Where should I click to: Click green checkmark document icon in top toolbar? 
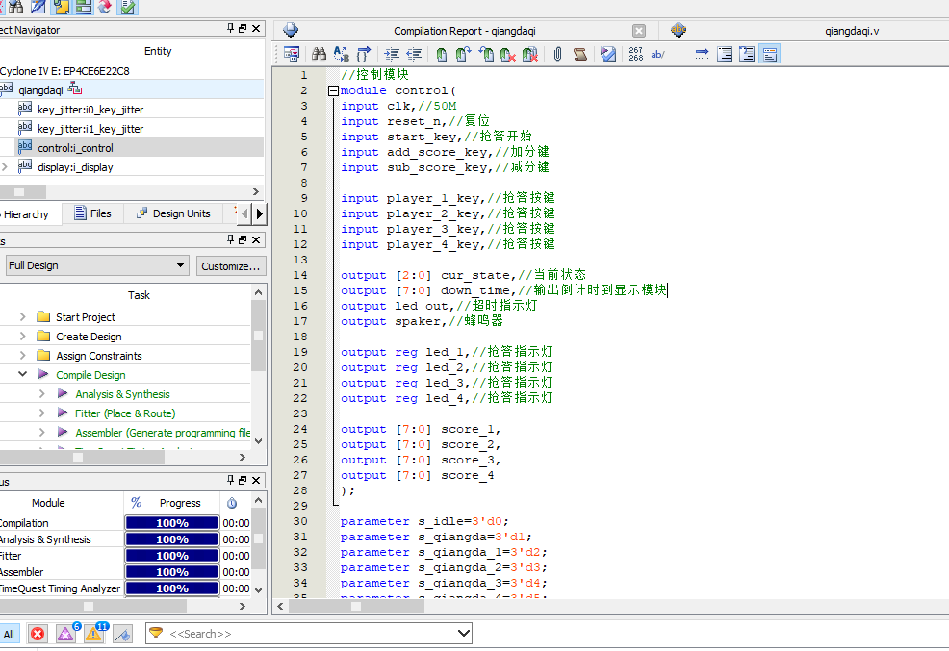(128, 7)
